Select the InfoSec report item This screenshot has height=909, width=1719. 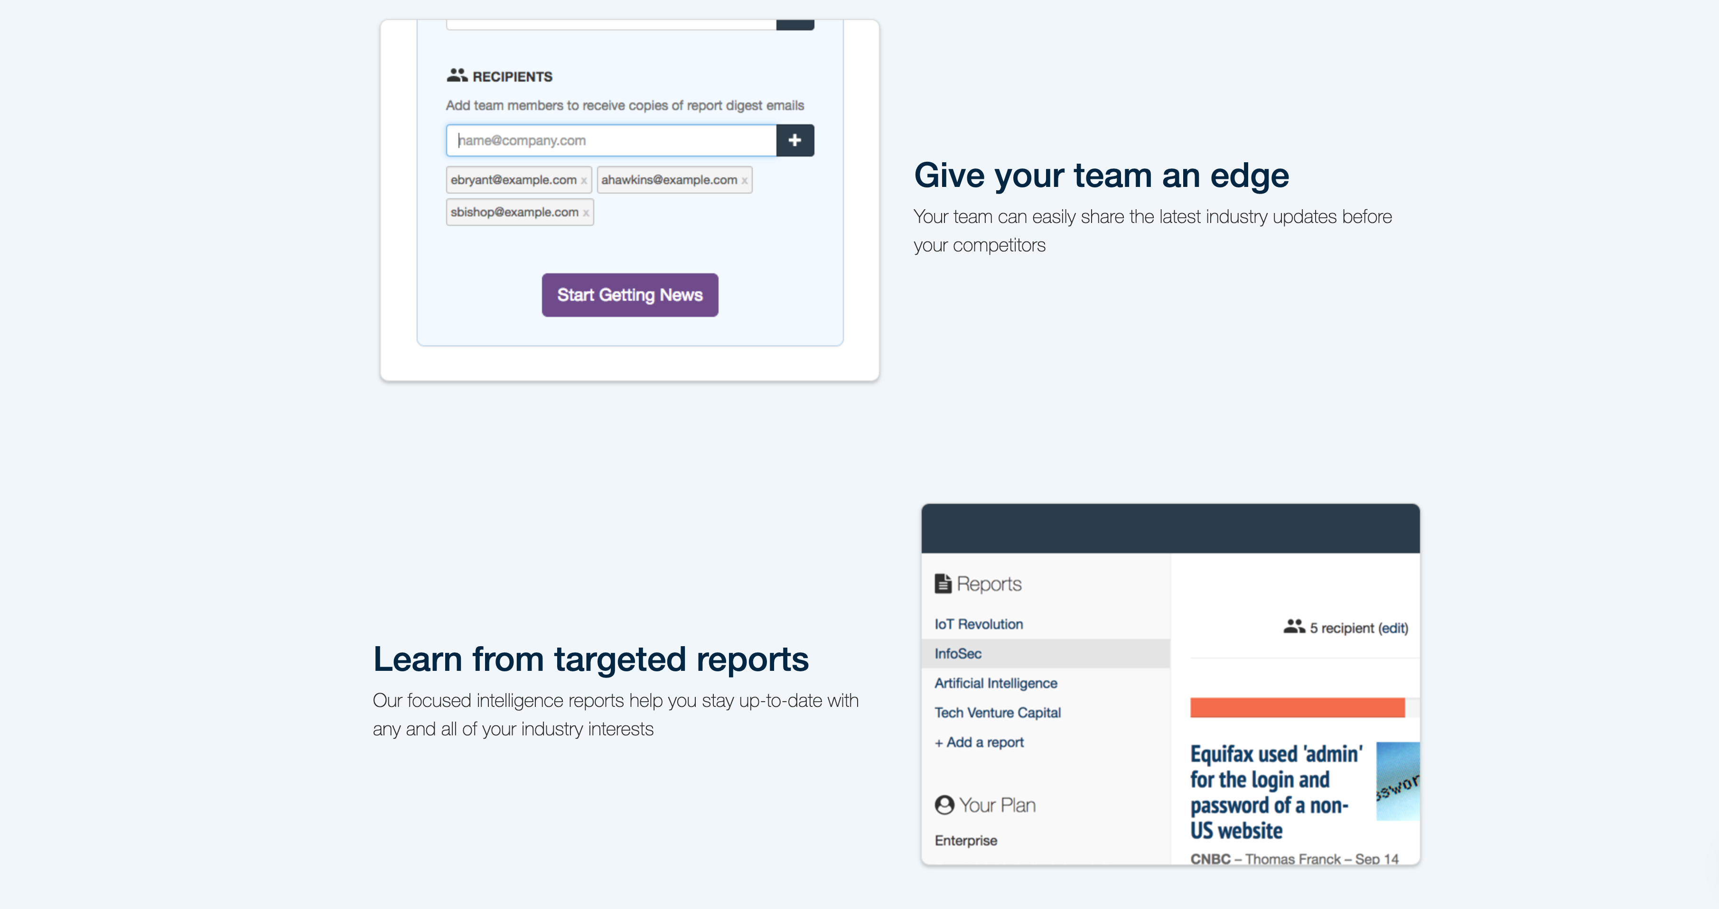(958, 654)
